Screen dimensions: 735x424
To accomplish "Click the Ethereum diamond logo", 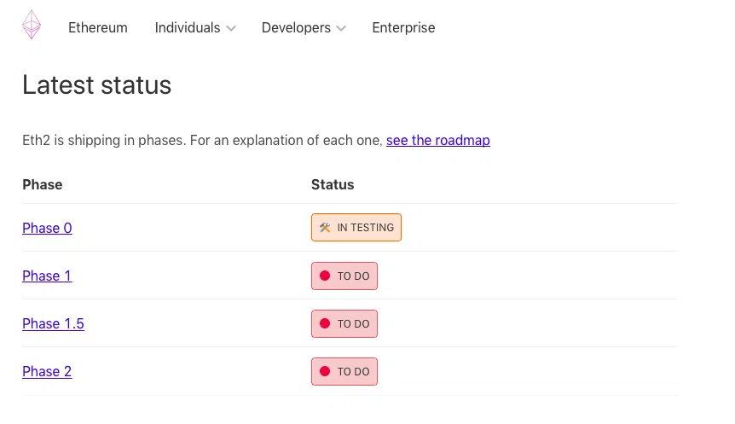I will point(32,25).
